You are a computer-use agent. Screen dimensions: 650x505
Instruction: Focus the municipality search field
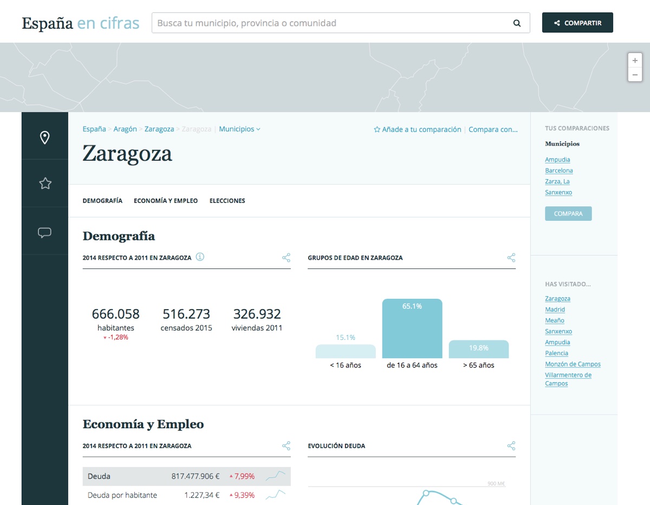[330, 23]
